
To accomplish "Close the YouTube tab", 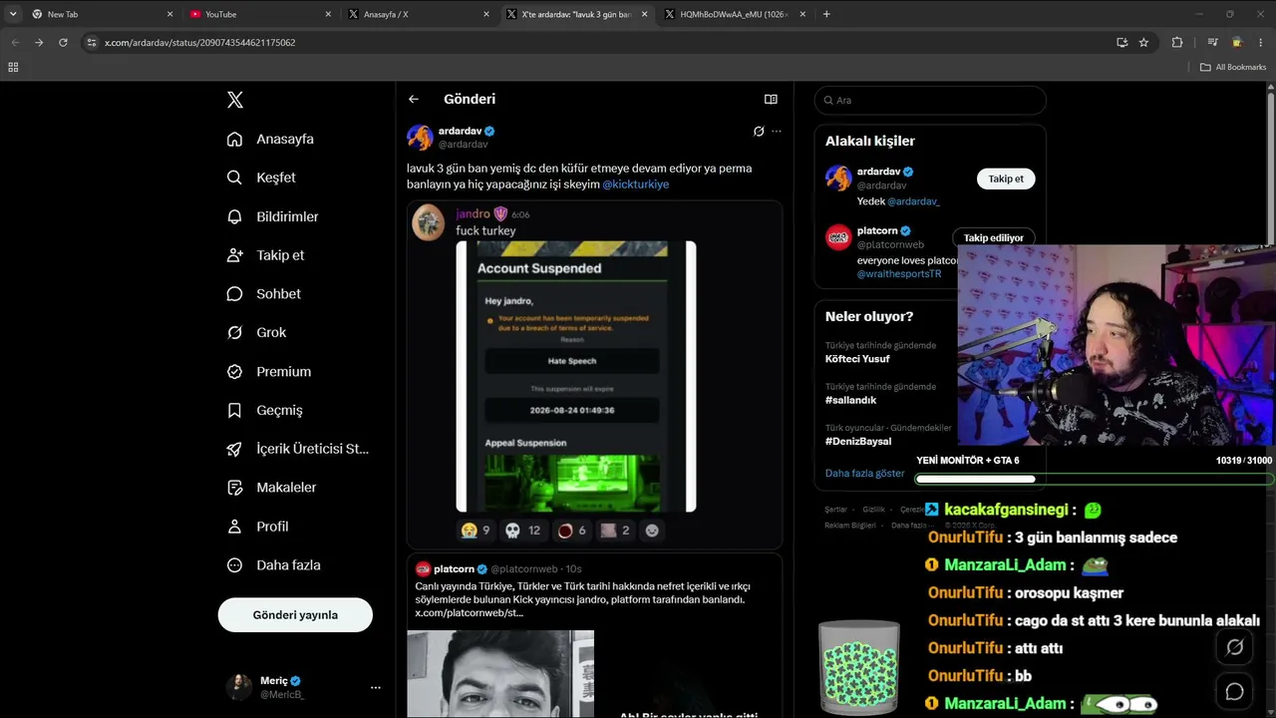I will 328,14.
